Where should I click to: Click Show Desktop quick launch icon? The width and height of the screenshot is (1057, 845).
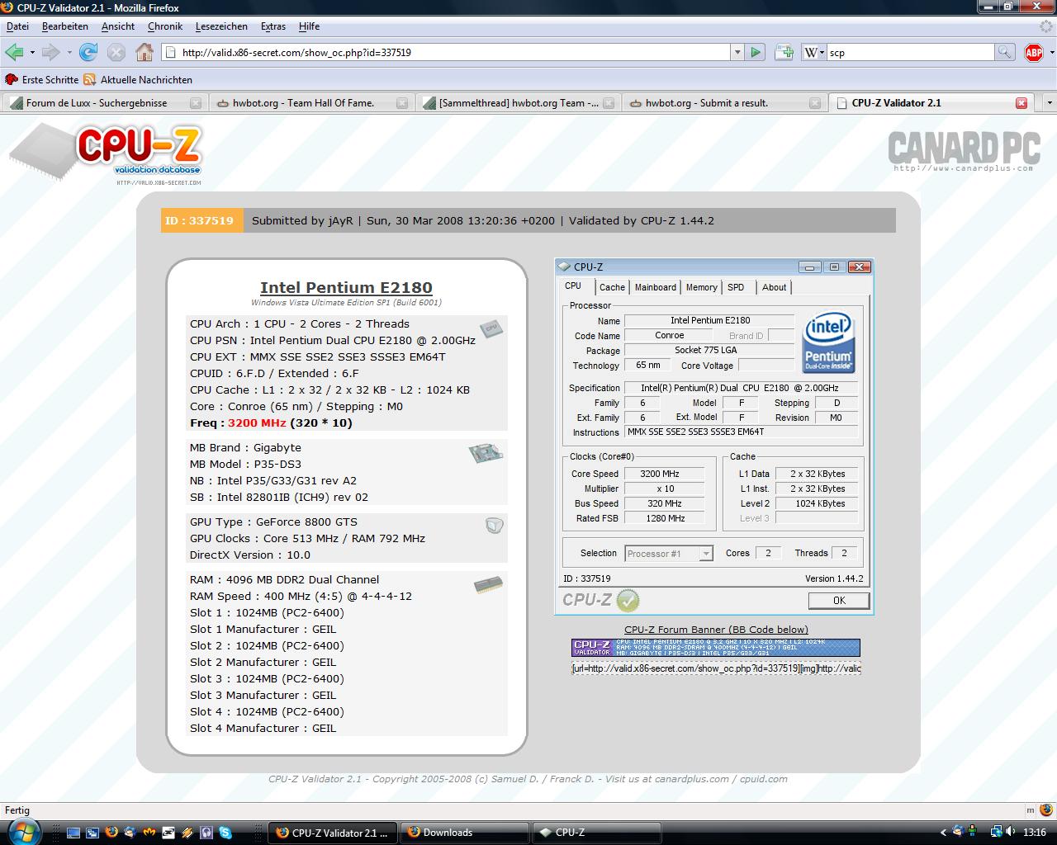(73, 833)
